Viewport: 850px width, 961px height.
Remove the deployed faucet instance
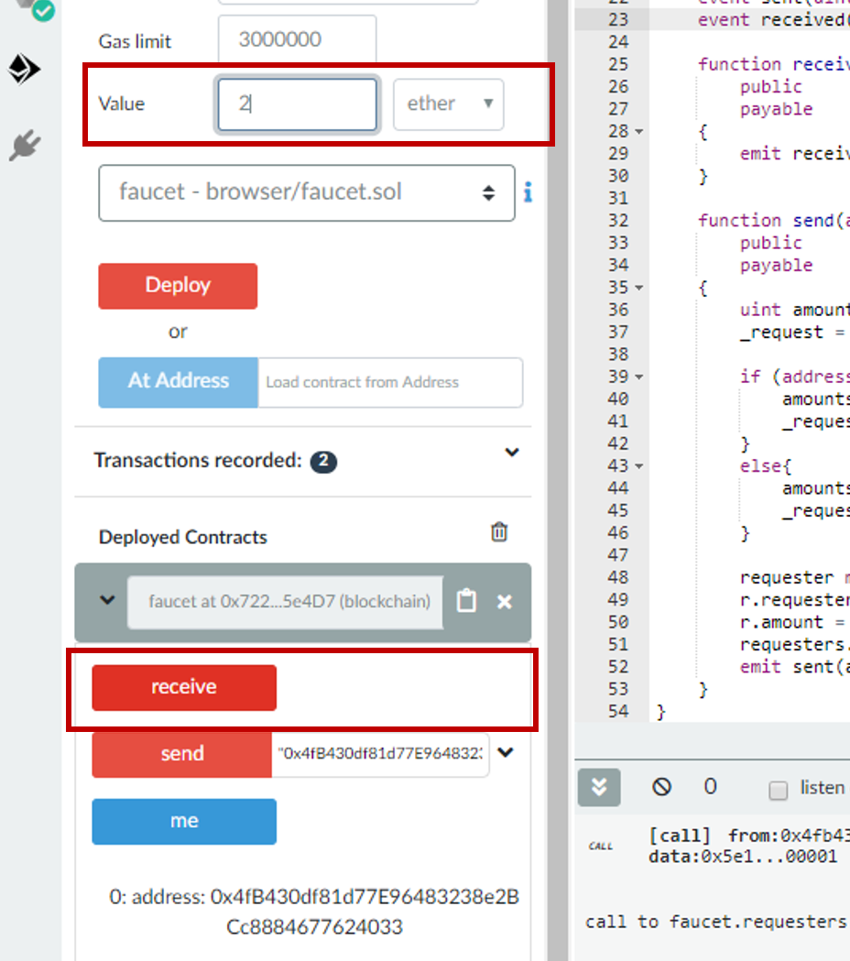point(504,602)
